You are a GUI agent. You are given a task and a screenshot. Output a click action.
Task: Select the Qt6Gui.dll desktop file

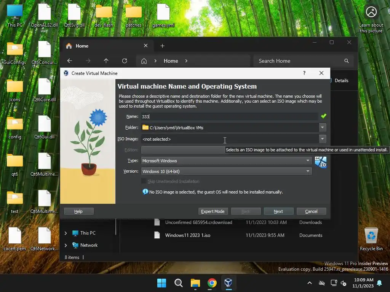[x=44, y=127]
